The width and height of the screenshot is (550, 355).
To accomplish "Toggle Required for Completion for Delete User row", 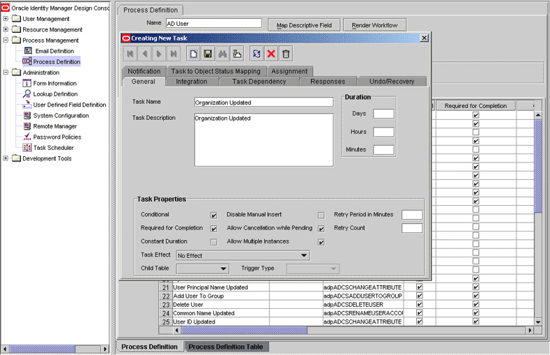I will pos(475,305).
